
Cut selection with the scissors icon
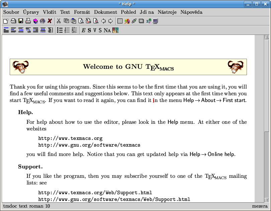point(59,21)
